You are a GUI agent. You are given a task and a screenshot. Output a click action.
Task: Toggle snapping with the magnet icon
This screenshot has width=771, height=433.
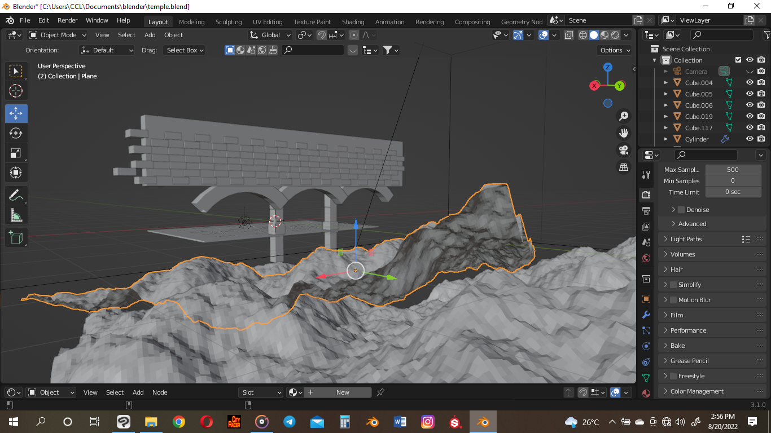pos(321,35)
